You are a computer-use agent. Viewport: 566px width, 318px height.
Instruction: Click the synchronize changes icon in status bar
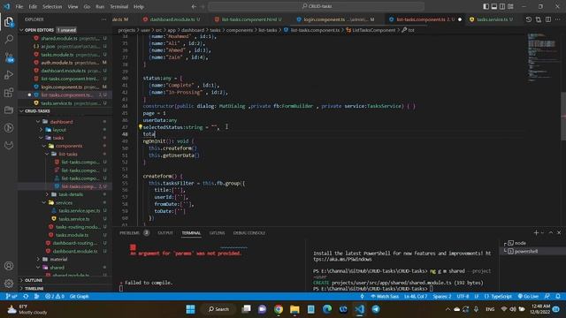(26, 297)
